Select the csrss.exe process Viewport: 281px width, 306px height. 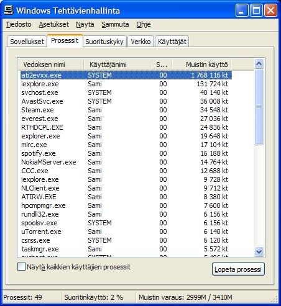click(x=126, y=240)
